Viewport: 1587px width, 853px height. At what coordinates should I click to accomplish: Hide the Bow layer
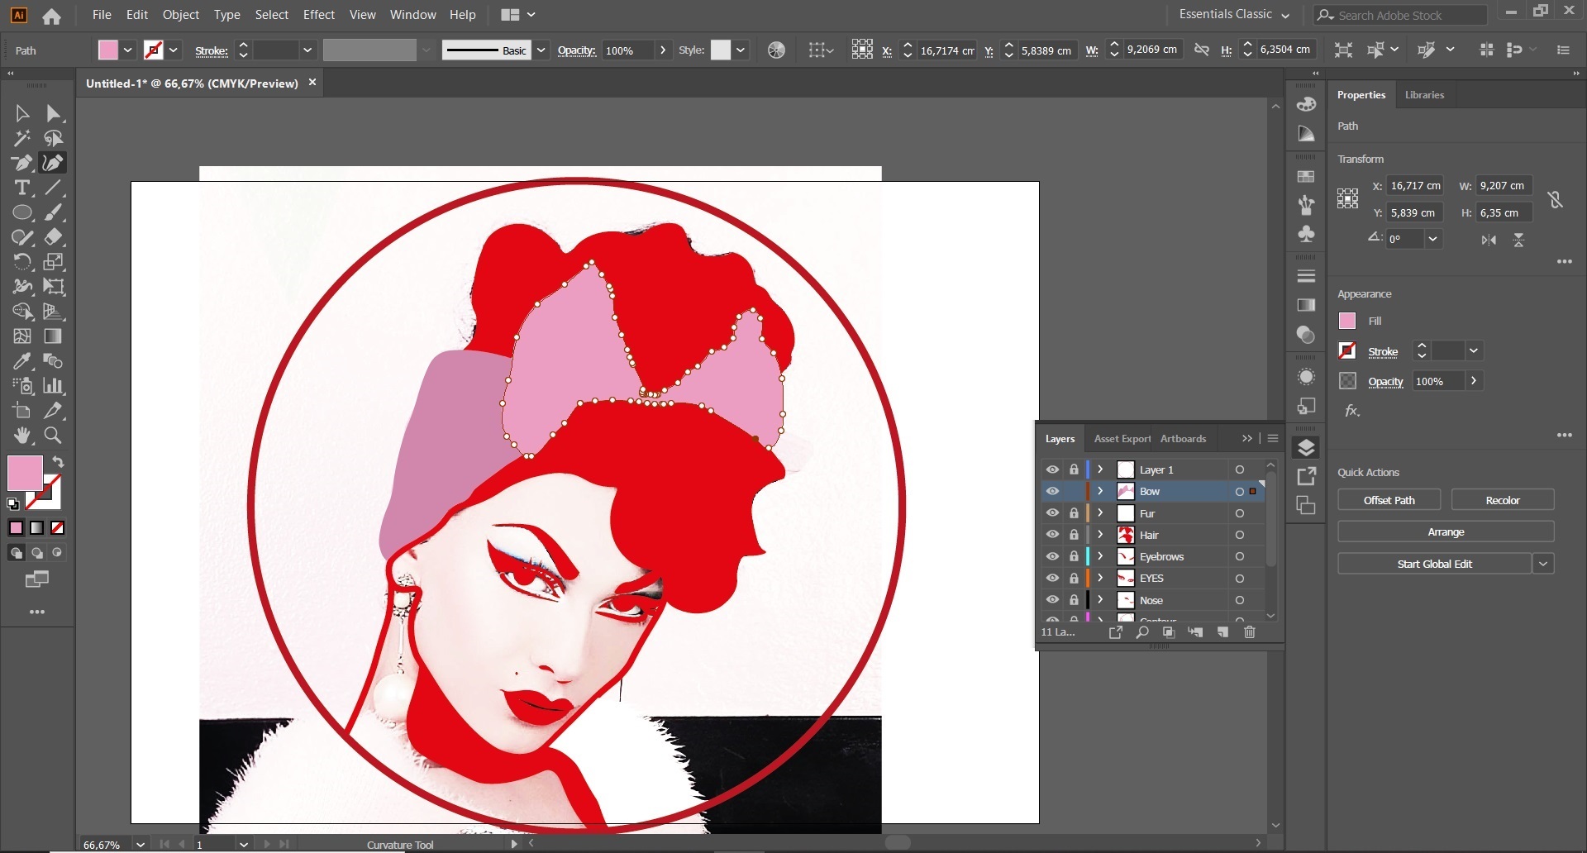point(1052,491)
